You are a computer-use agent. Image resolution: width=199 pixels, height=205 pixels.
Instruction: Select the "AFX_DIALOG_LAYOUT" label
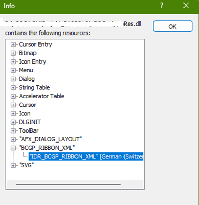coord(51,139)
